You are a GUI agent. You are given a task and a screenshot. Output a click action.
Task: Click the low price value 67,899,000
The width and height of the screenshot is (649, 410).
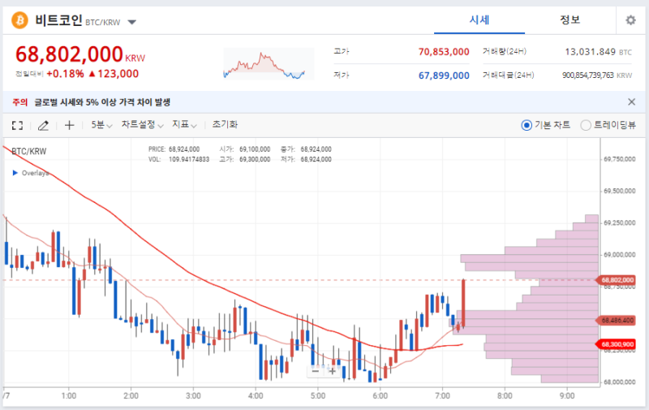444,76
